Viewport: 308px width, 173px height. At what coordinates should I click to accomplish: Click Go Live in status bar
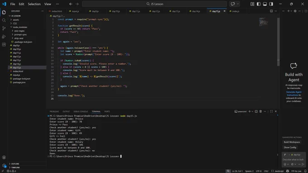pos(296,171)
